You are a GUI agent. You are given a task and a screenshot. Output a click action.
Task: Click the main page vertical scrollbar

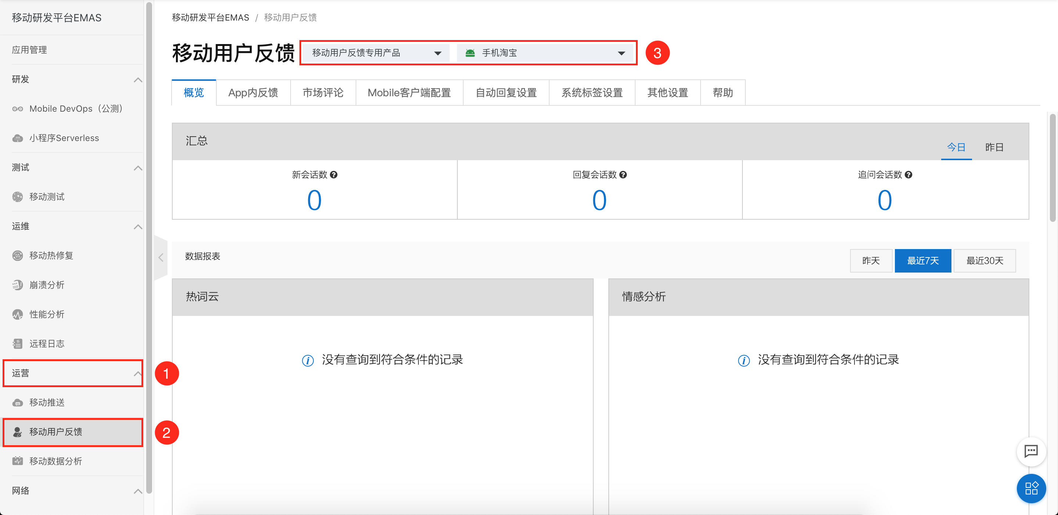1052,168
